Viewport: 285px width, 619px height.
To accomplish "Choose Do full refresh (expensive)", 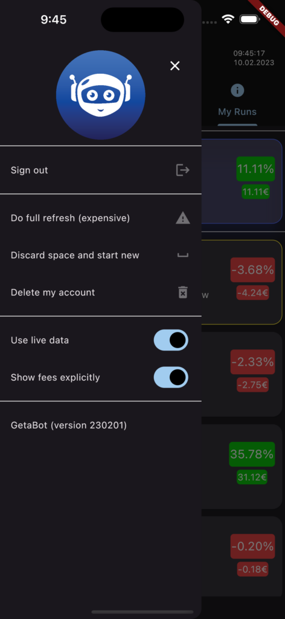I will click(x=100, y=218).
